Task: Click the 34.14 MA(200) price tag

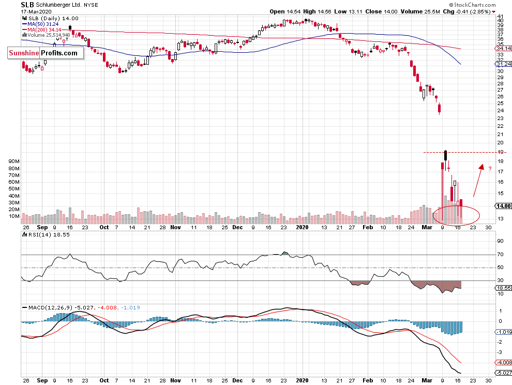Action: [503, 48]
